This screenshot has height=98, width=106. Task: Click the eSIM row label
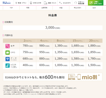(x=14, y=65)
